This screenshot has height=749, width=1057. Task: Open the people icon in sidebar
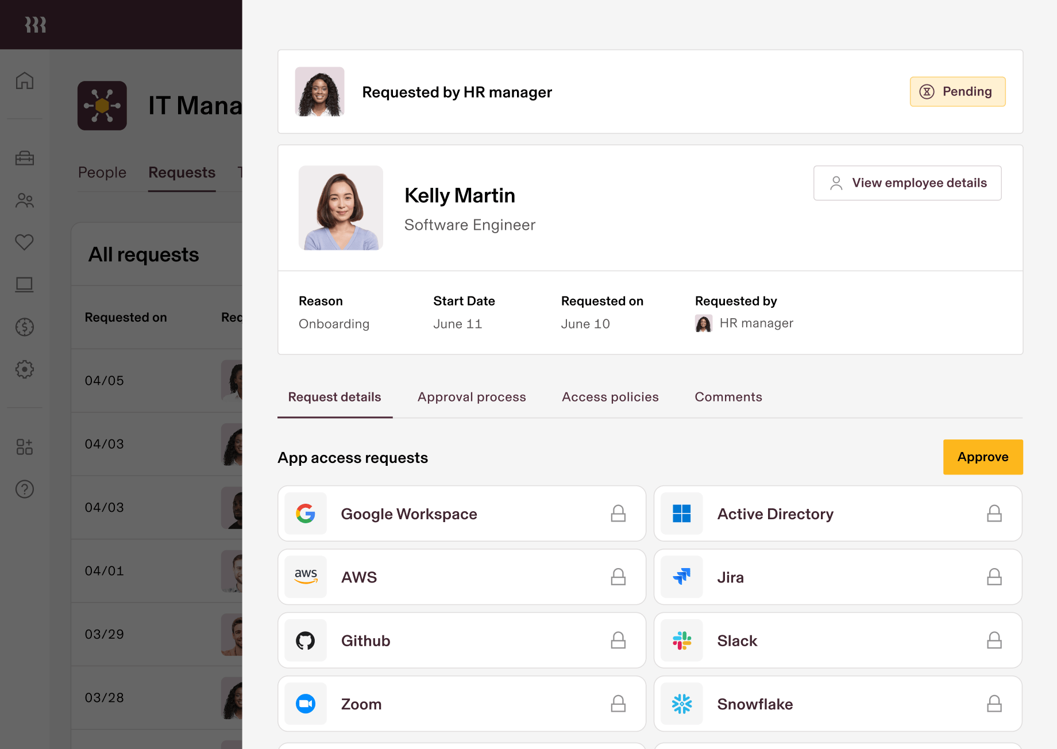(25, 200)
